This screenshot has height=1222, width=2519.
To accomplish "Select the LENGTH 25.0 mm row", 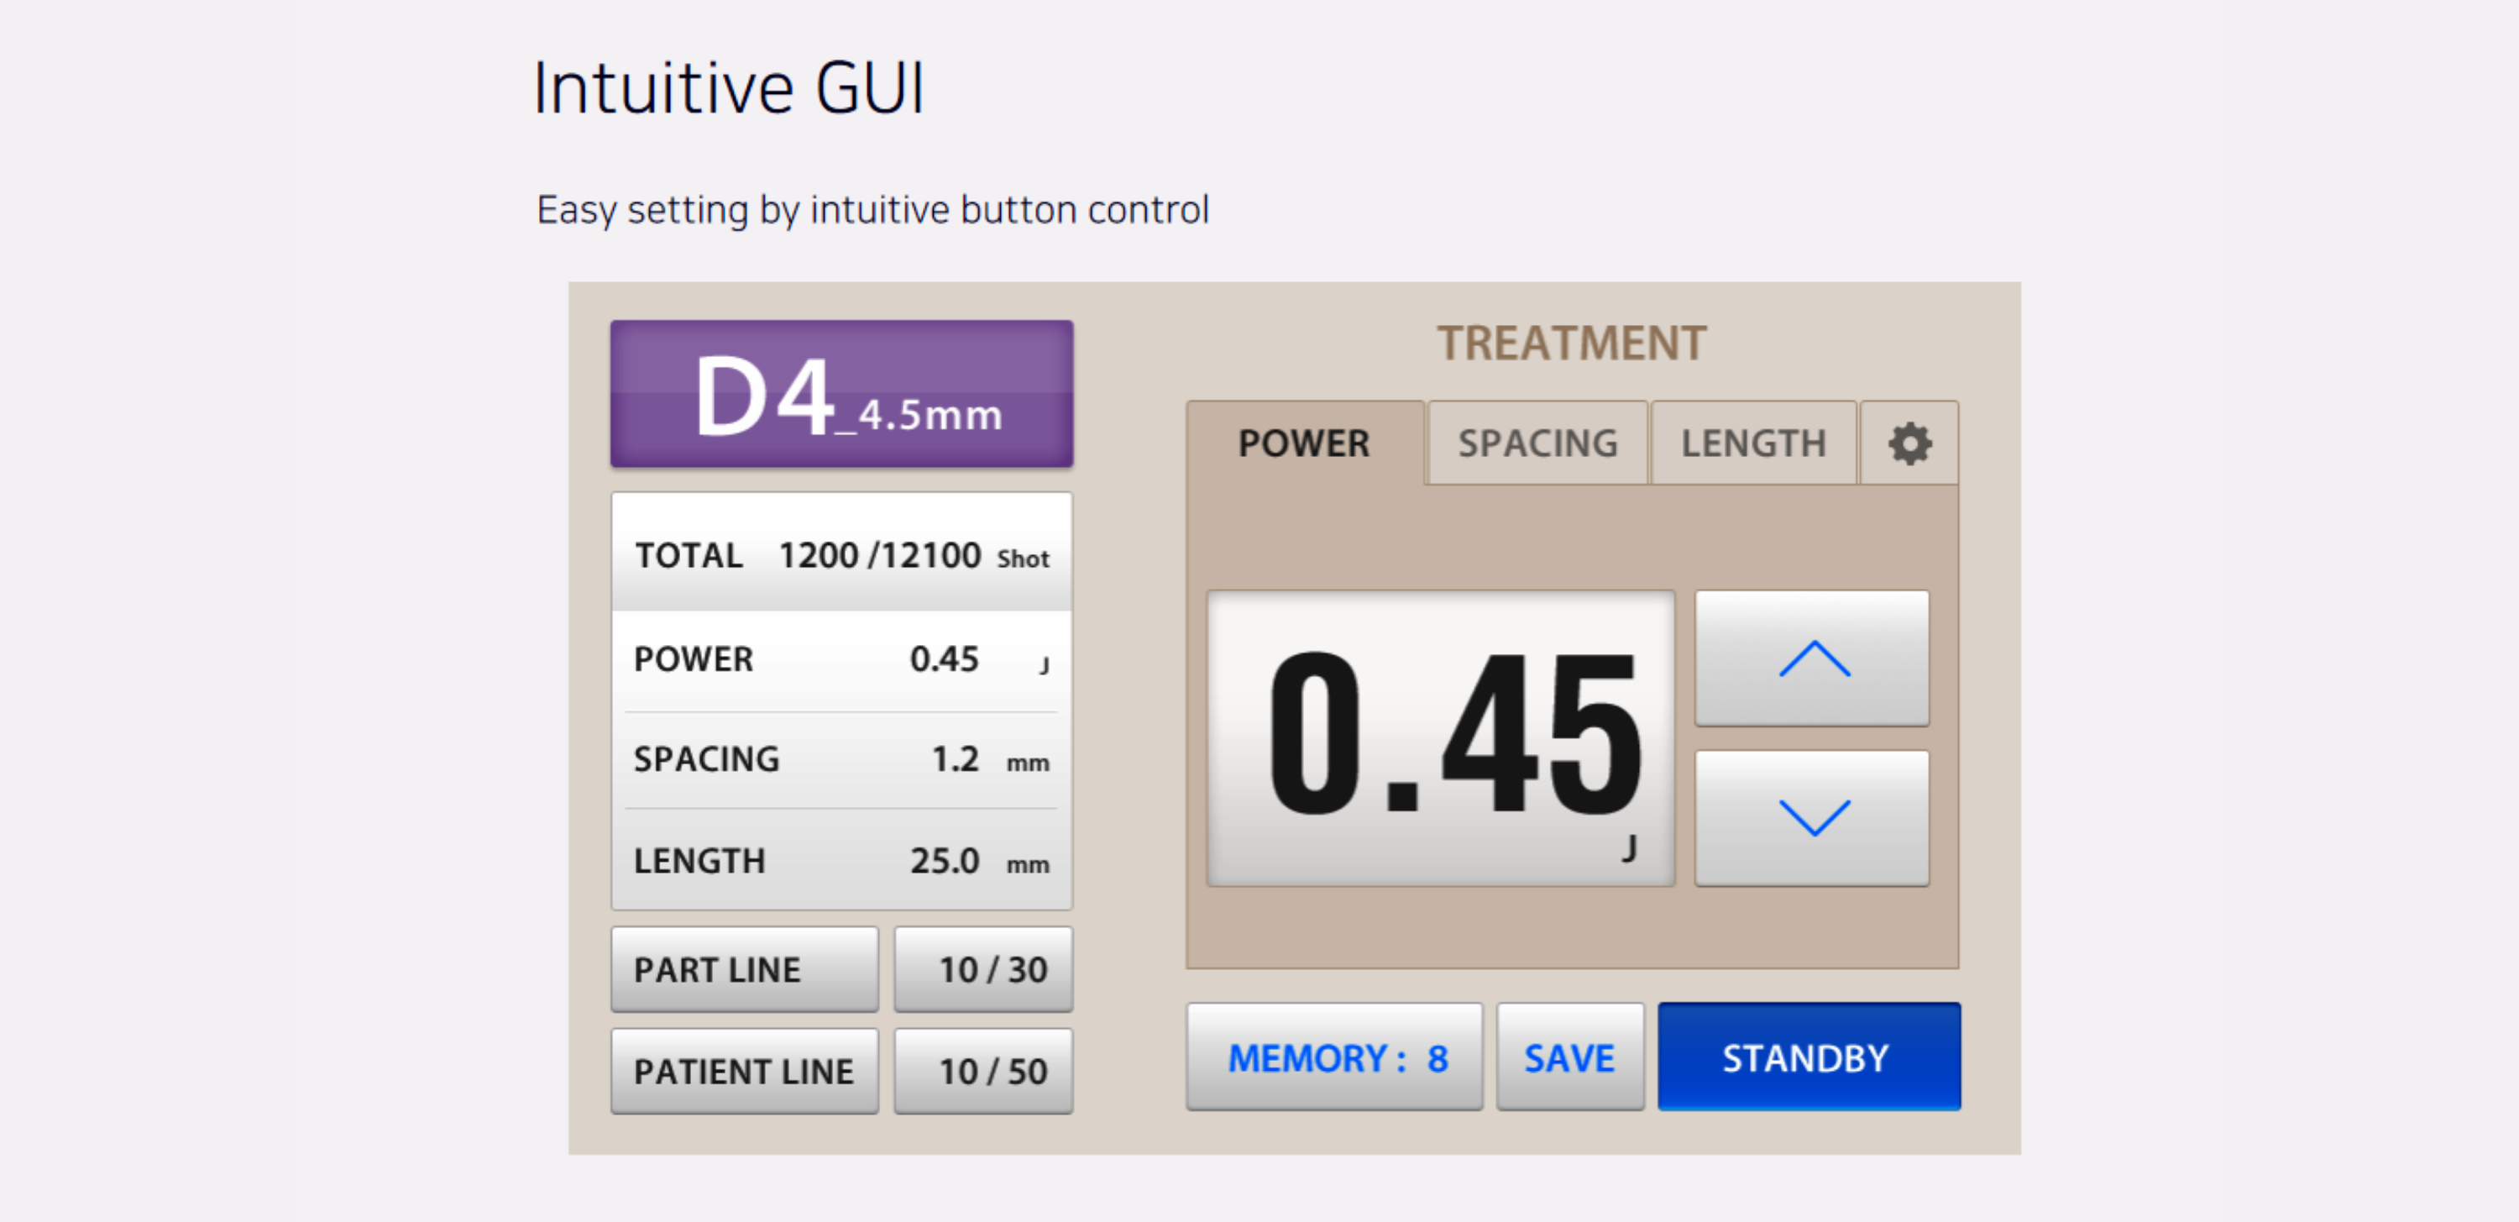I will 841,861.
